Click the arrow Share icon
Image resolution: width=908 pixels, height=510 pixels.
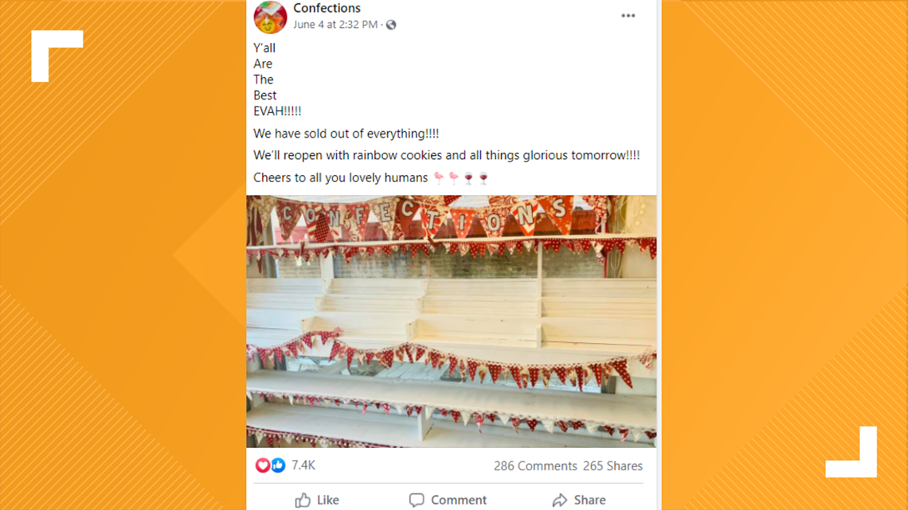[559, 500]
